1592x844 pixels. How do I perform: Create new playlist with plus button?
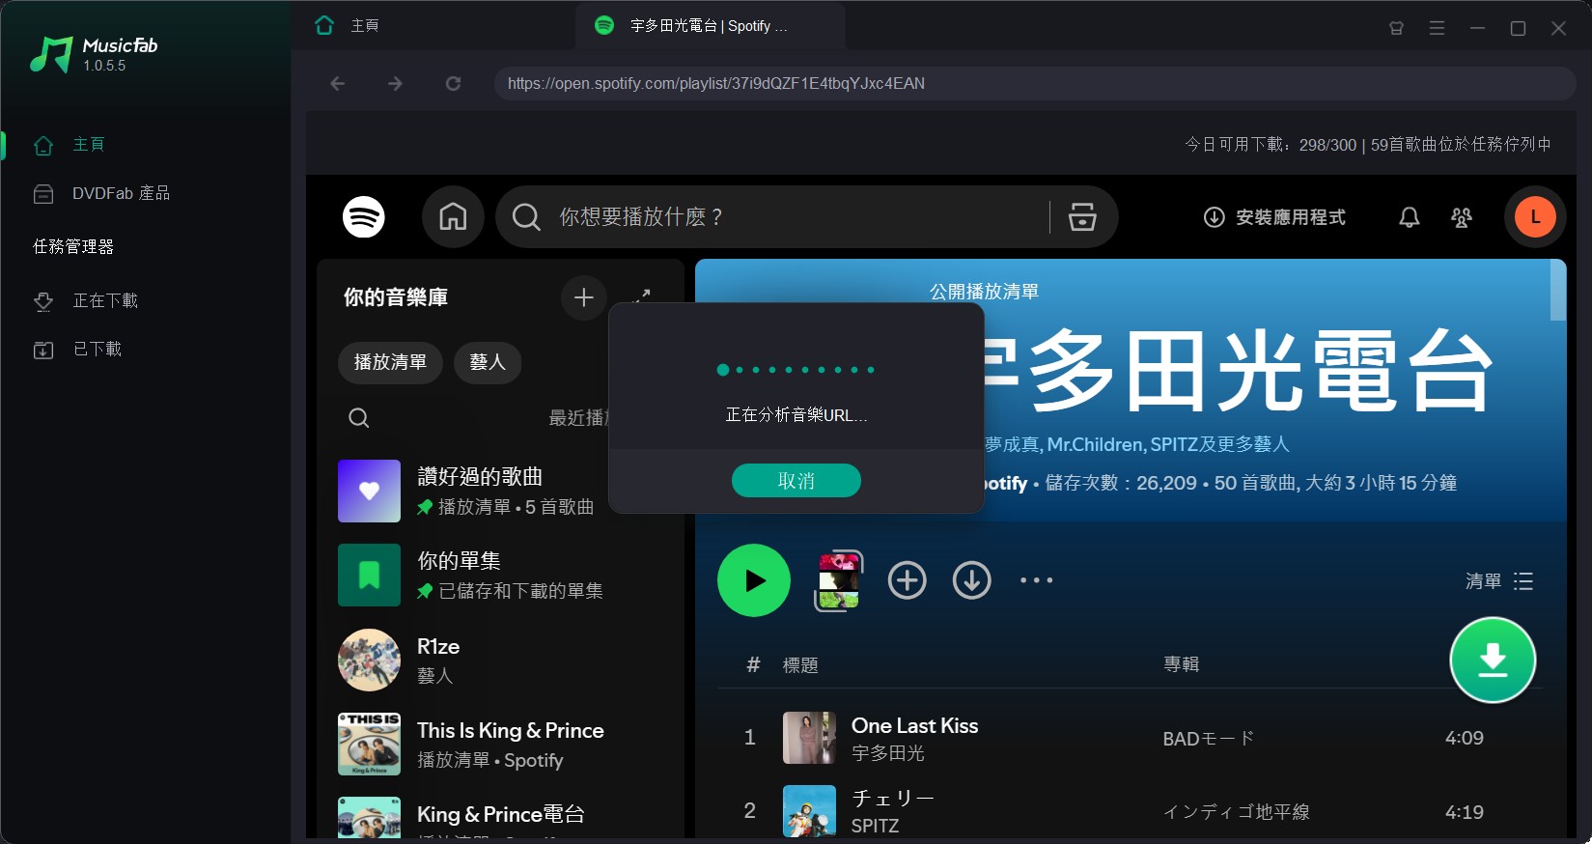(x=584, y=297)
